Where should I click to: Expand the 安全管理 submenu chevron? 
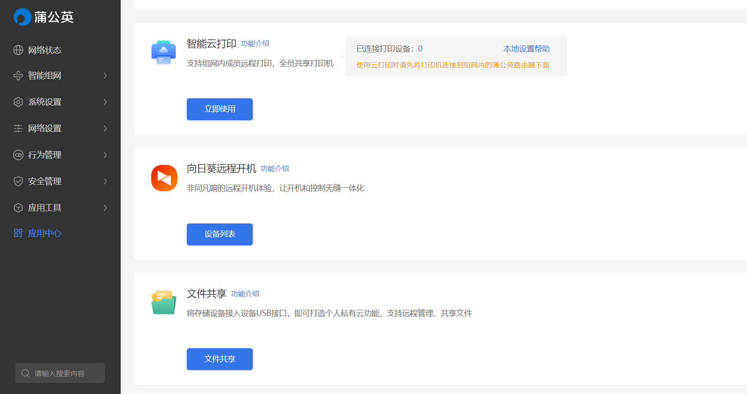coord(105,181)
